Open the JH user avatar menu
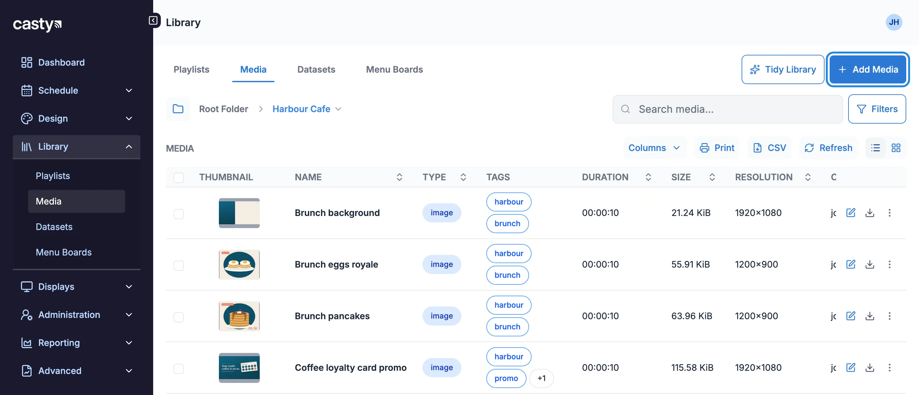This screenshot has width=919, height=395. click(x=894, y=22)
